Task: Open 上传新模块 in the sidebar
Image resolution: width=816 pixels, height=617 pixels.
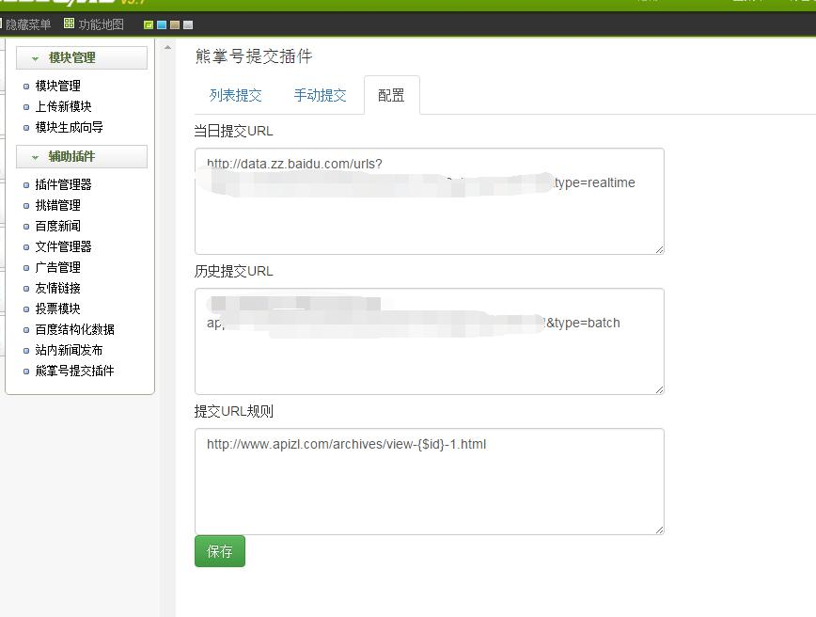Action: (60, 106)
